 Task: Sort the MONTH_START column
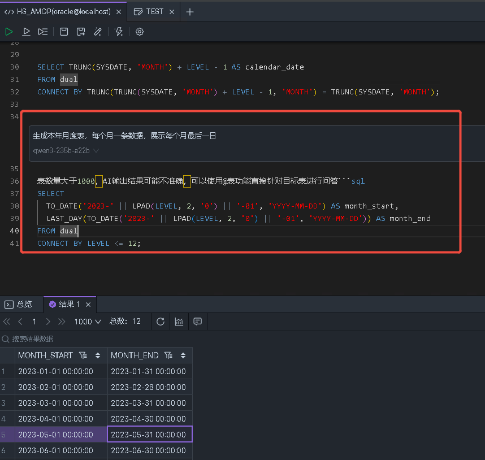[x=98, y=355]
